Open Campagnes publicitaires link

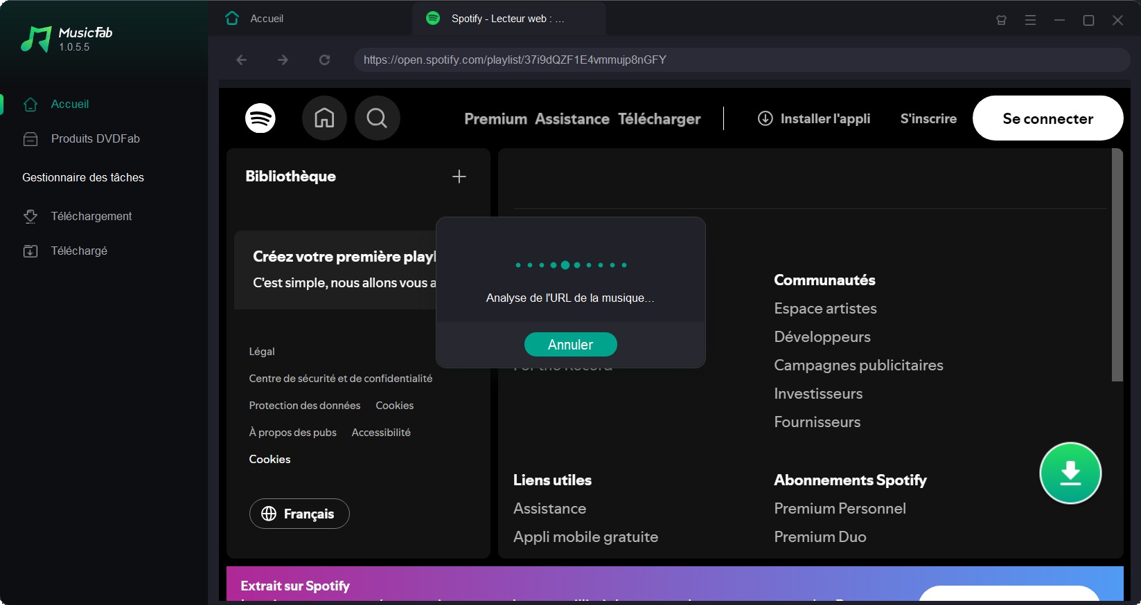point(858,365)
